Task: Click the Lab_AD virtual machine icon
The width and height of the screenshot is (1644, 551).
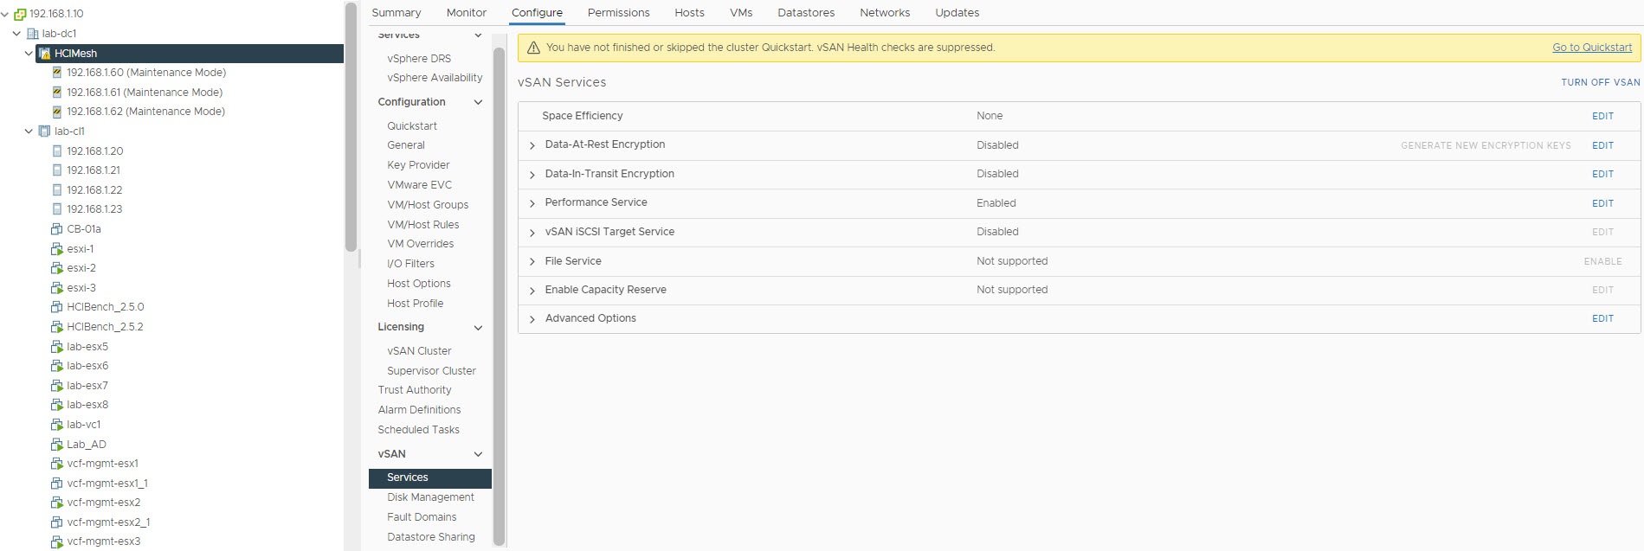Action: click(x=57, y=445)
